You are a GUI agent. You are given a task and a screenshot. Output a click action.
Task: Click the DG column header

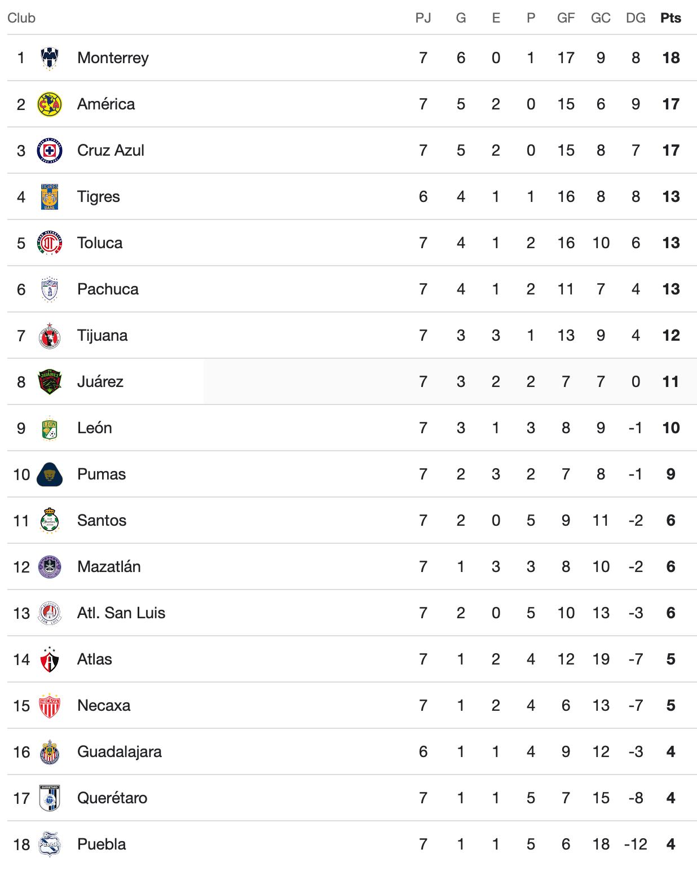point(636,18)
